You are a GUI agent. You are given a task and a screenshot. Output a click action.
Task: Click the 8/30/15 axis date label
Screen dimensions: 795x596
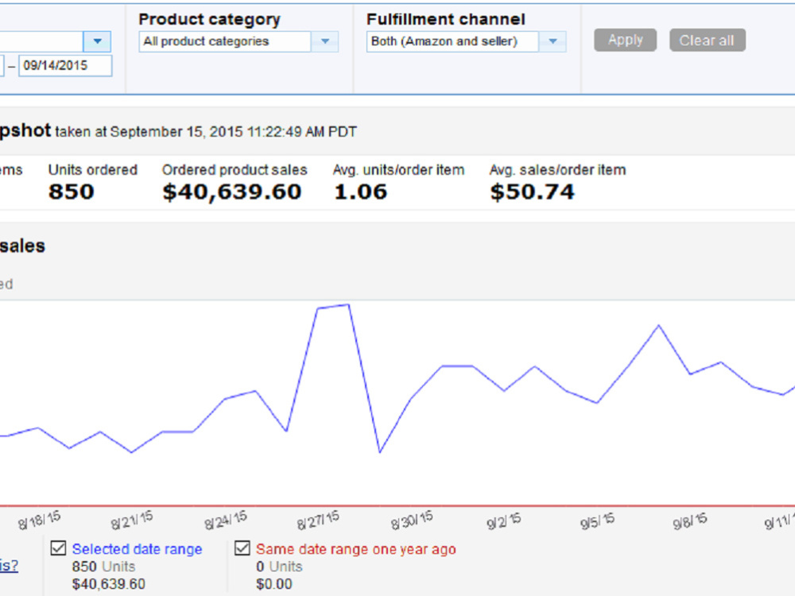click(412, 520)
